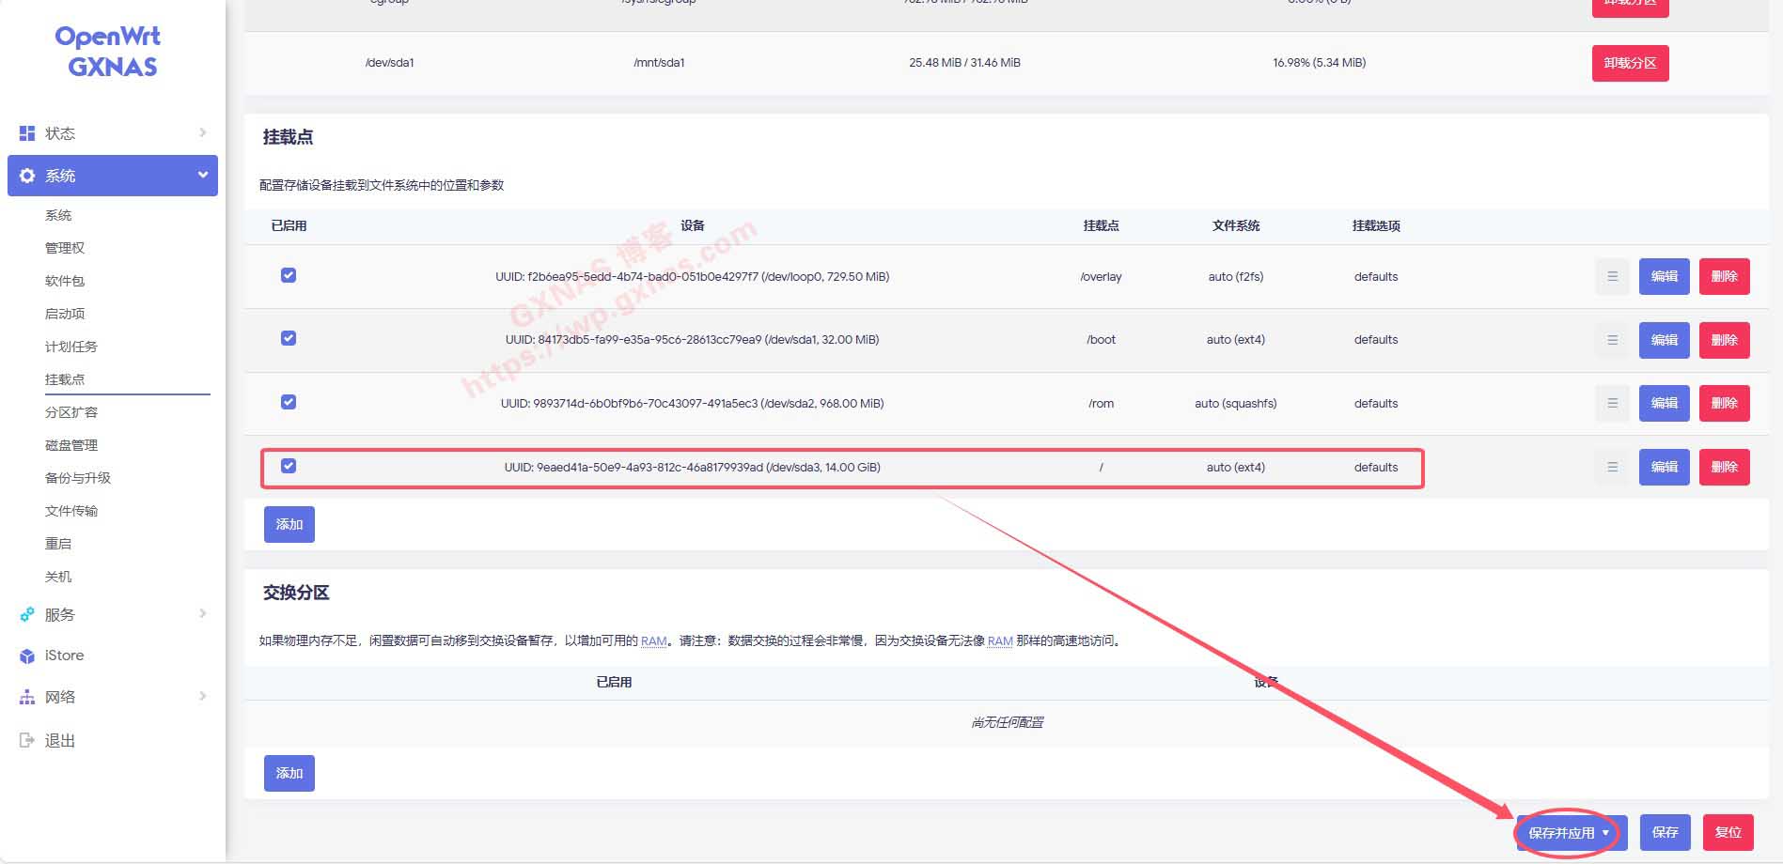This screenshot has height=864, width=1783.
Task: Click the 网络 network icon in sidebar
Action: pos(27,697)
